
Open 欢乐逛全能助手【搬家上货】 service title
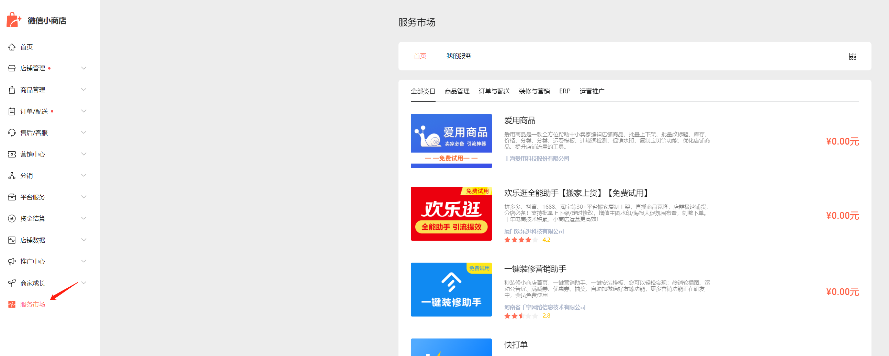click(578, 193)
